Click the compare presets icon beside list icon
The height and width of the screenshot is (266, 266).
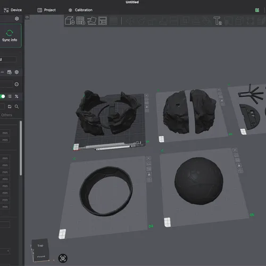coord(16,96)
